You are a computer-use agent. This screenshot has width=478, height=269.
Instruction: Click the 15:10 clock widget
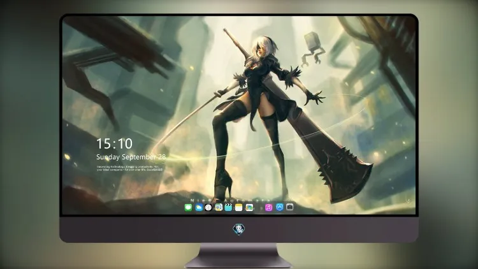tap(114, 143)
